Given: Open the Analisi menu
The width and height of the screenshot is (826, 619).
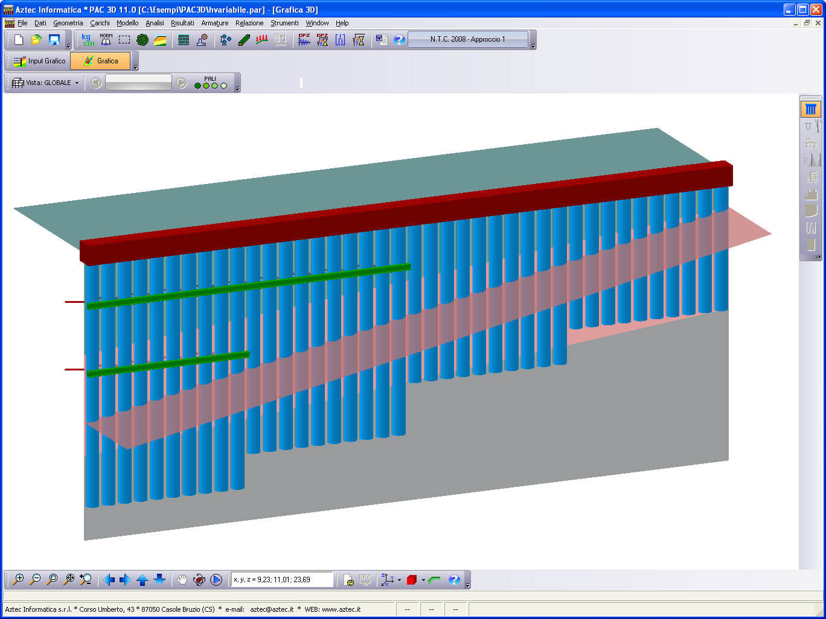Looking at the screenshot, I should (x=155, y=23).
